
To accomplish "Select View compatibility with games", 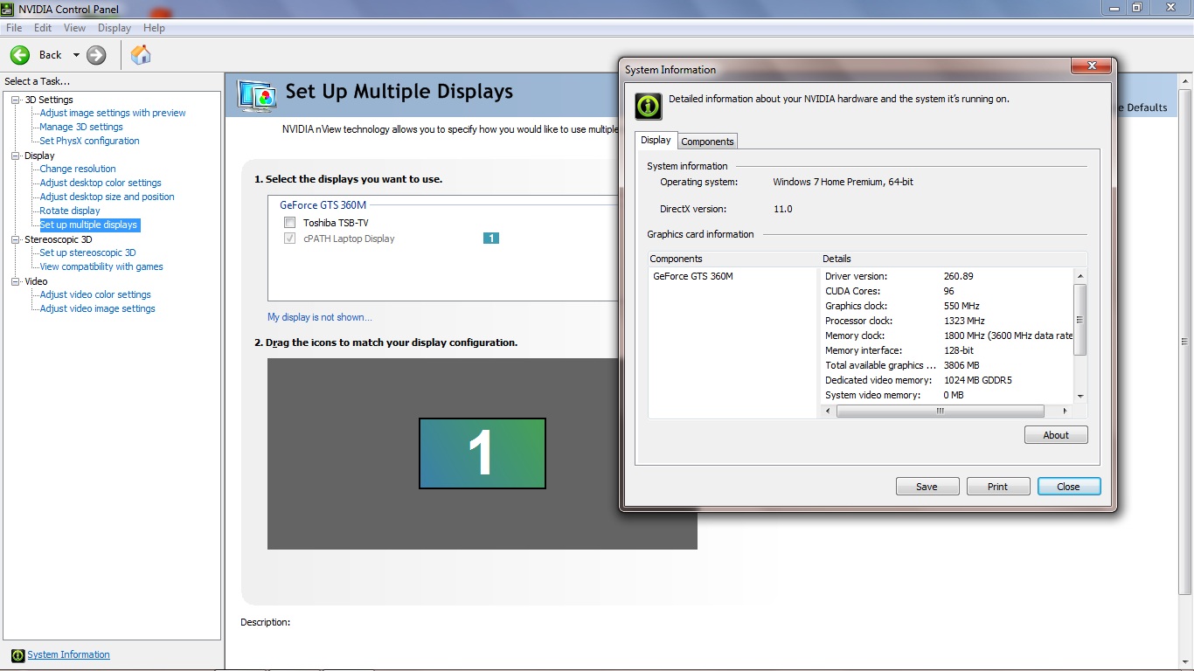I will click(101, 266).
